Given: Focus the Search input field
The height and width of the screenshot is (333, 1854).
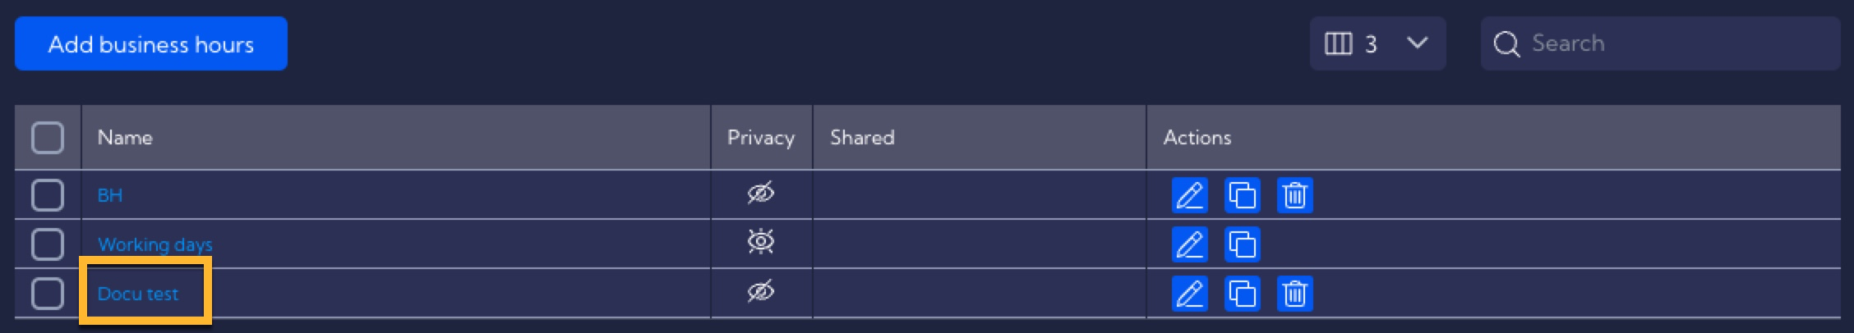Looking at the screenshot, I should [x=1661, y=43].
